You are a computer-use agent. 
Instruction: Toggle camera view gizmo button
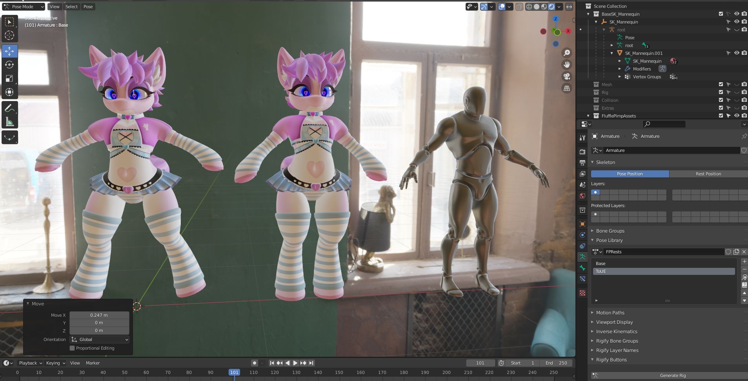tap(567, 76)
